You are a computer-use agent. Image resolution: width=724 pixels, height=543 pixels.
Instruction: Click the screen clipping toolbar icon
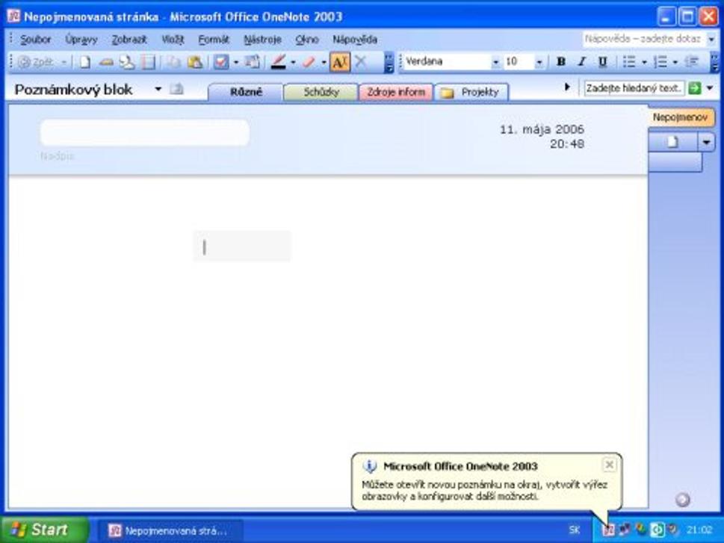coord(252,62)
